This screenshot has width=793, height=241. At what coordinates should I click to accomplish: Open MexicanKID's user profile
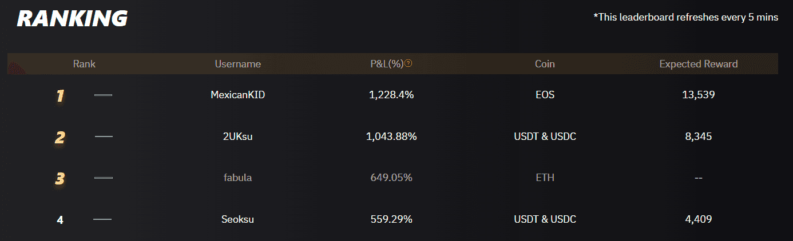pos(237,95)
